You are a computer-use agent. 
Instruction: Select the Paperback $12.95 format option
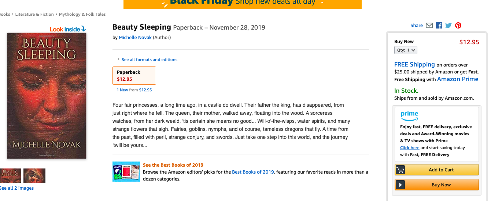(x=134, y=75)
